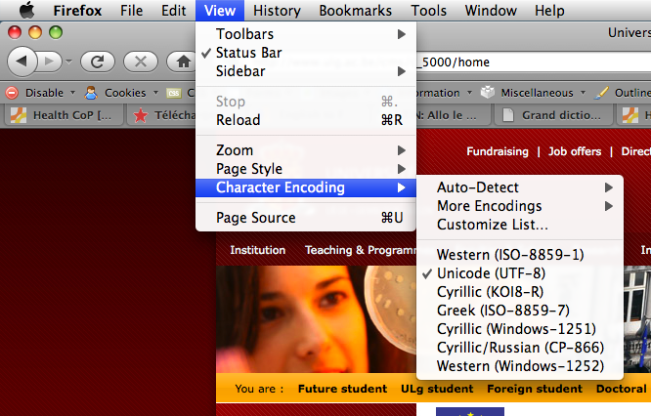Open the Tools menu
651x416 pixels.
point(428,11)
